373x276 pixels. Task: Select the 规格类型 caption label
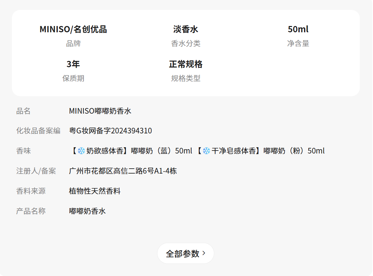click(x=186, y=78)
